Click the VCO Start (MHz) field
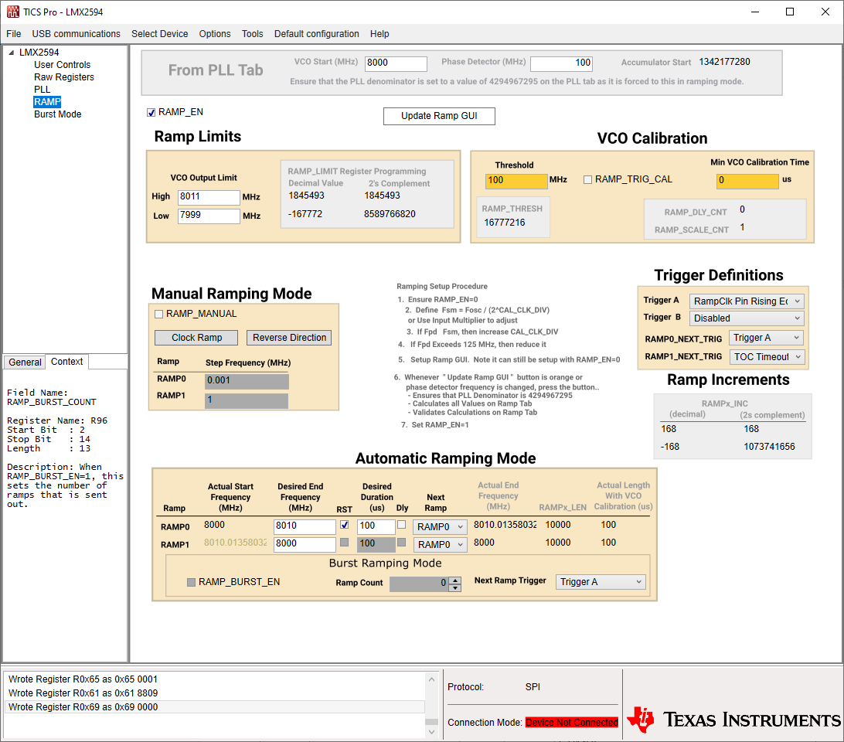The height and width of the screenshot is (742, 844). pyautogui.click(x=396, y=63)
